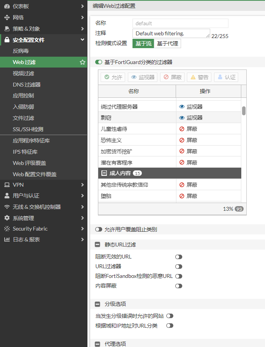This screenshot has width=265, height=347.
Task: Collapse the 成人内容 category group
Action: (x=104, y=173)
